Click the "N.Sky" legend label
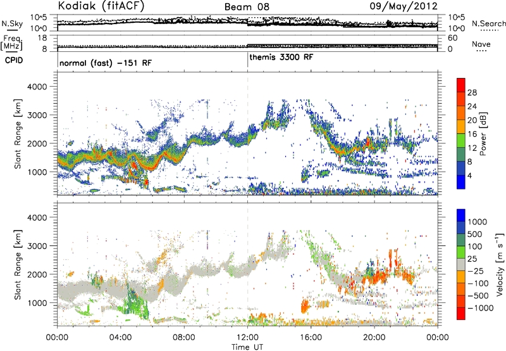The image size is (506, 351). (12, 23)
